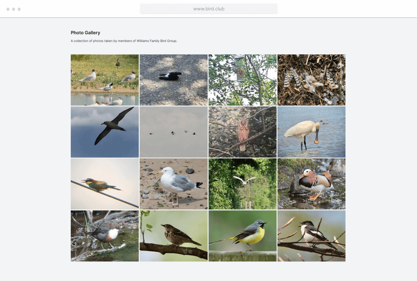
Task: Open the terns at the pond photo
Action: pos(105,80)
